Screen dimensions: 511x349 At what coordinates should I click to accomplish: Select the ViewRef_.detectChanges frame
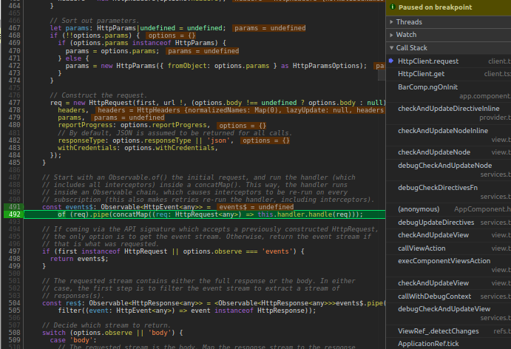(x=438, y=331)
